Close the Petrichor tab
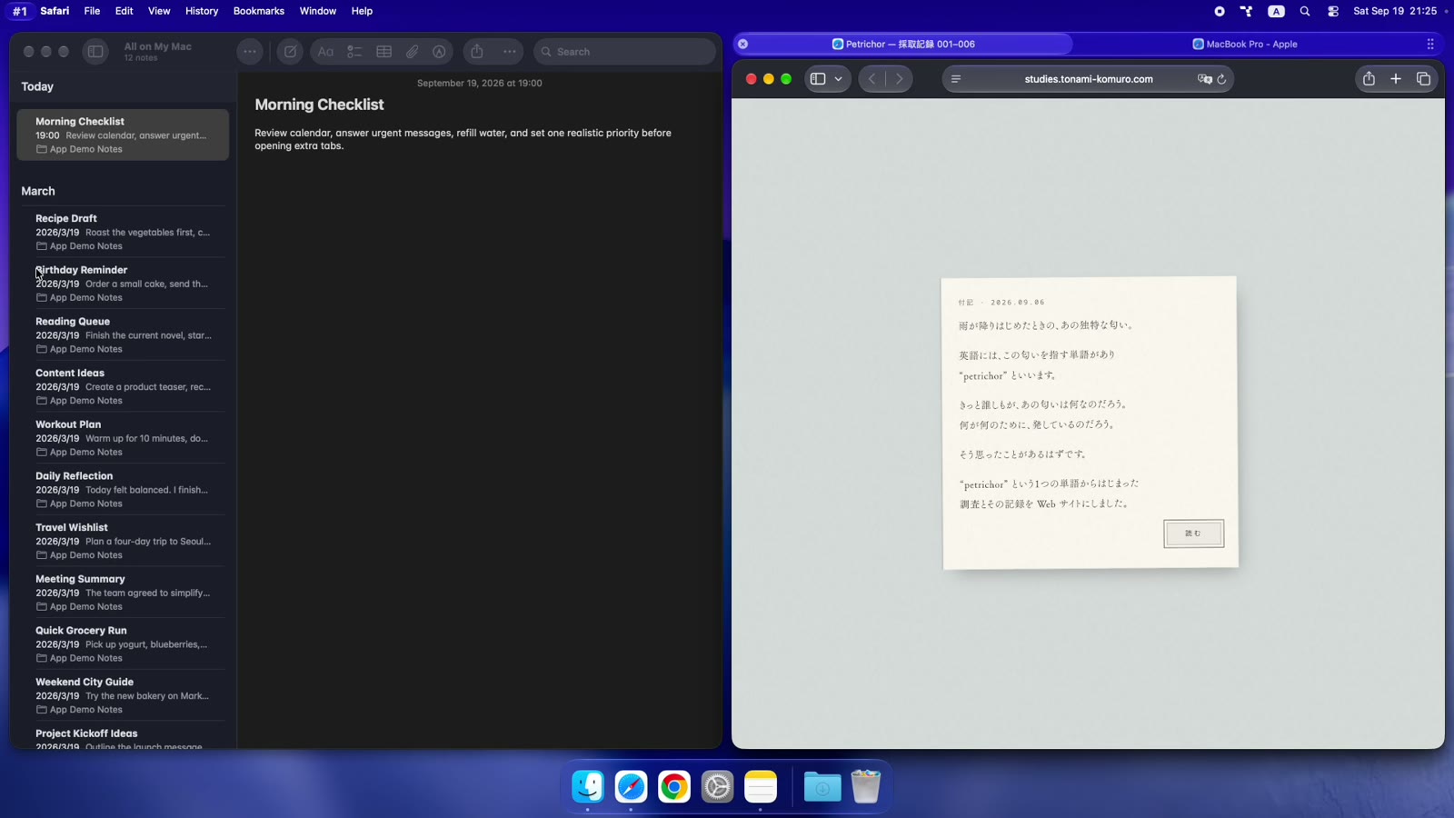 click(x=743, y=44)
